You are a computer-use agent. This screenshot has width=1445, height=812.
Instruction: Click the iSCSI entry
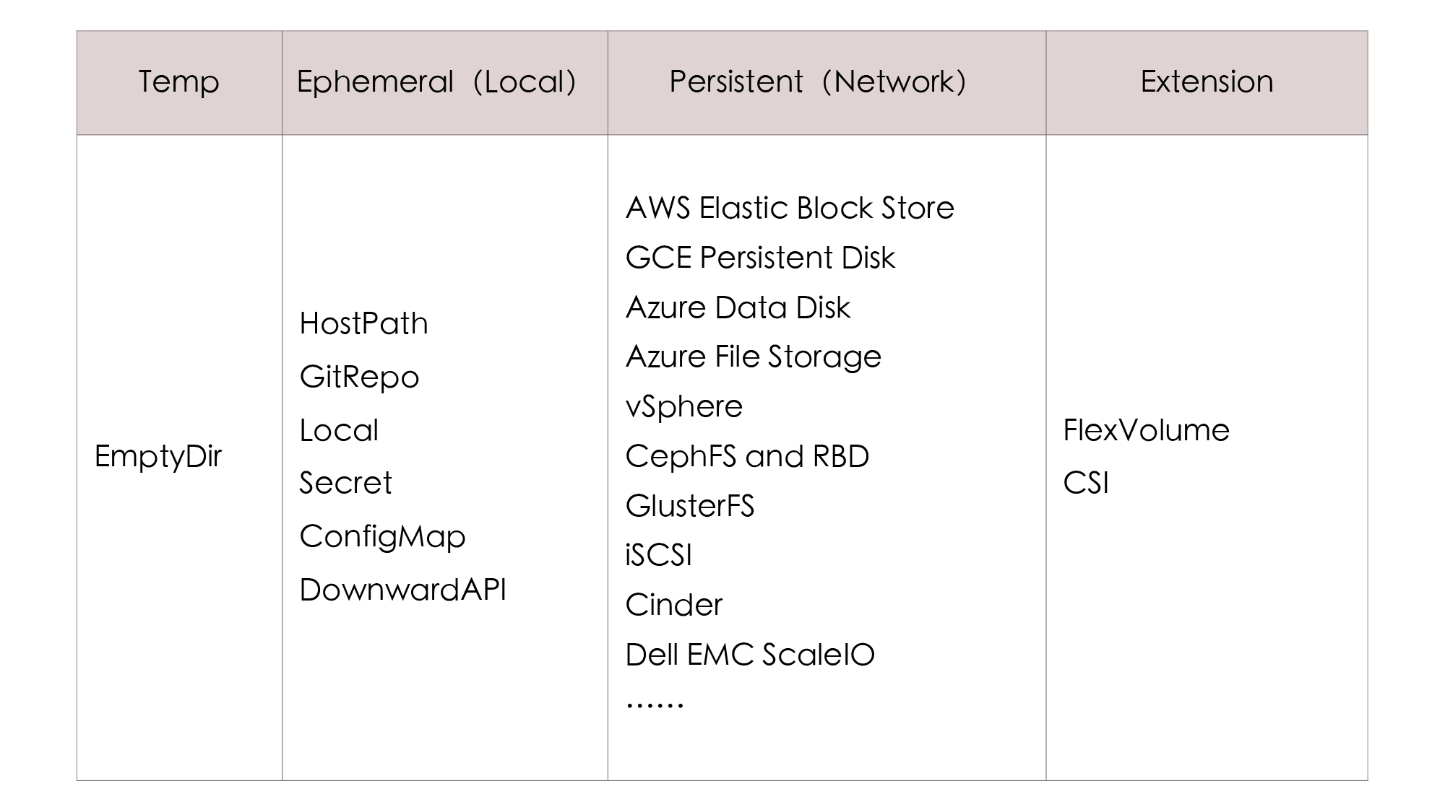(x=658, y=555)
